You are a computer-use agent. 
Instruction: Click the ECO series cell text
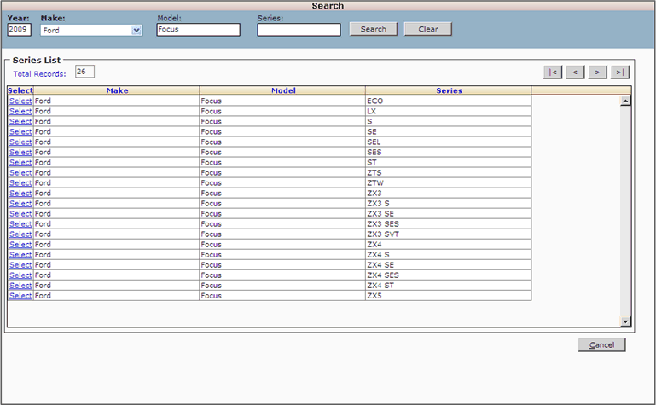pyautogui.click(x=374, y=101)
